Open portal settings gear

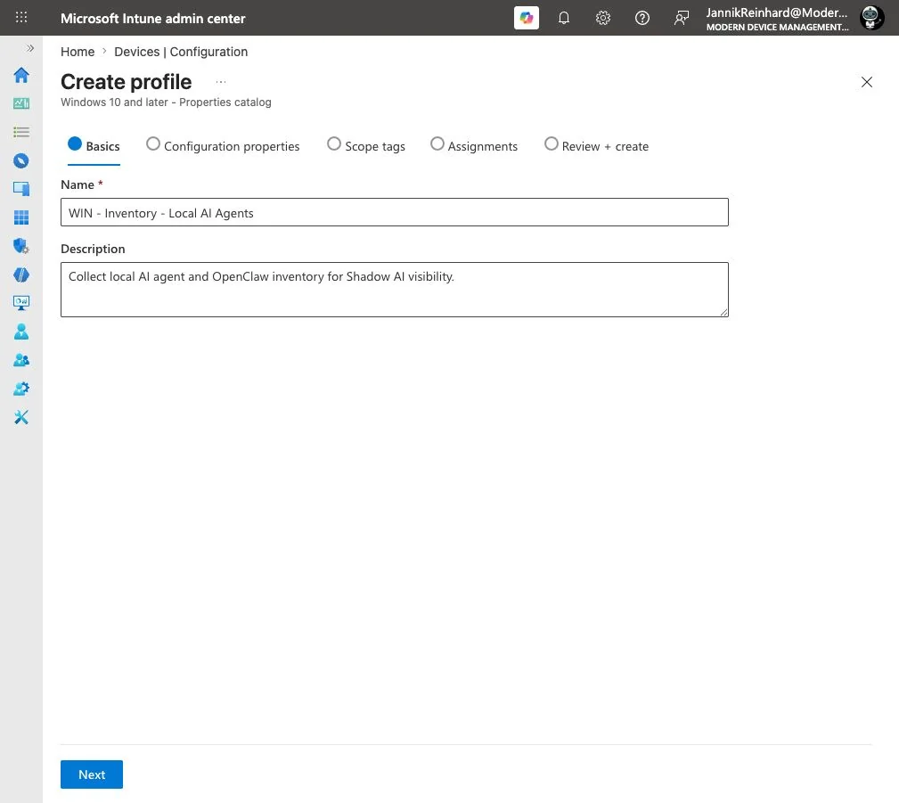point(602,18)
